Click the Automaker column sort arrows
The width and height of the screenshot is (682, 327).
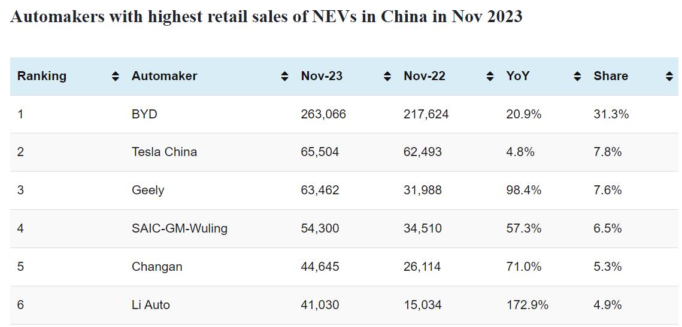pyautogui.click(x=284, y=77)
